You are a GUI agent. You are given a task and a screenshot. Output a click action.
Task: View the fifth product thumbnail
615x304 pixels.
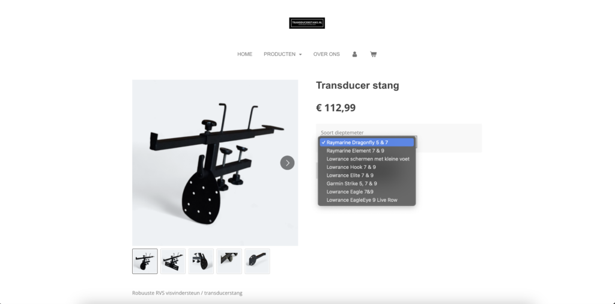click(257, 261)
